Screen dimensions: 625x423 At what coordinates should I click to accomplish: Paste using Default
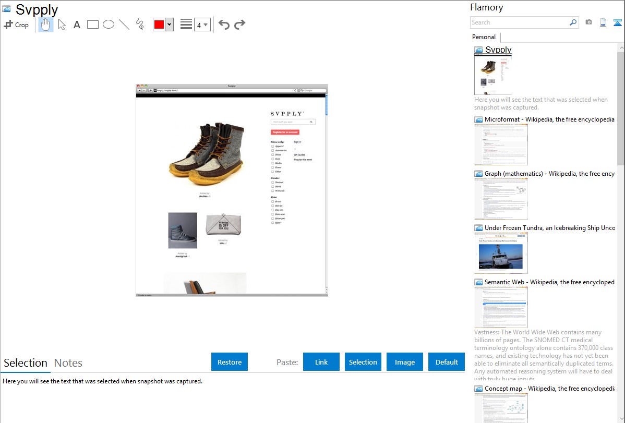tap(447, 361)
